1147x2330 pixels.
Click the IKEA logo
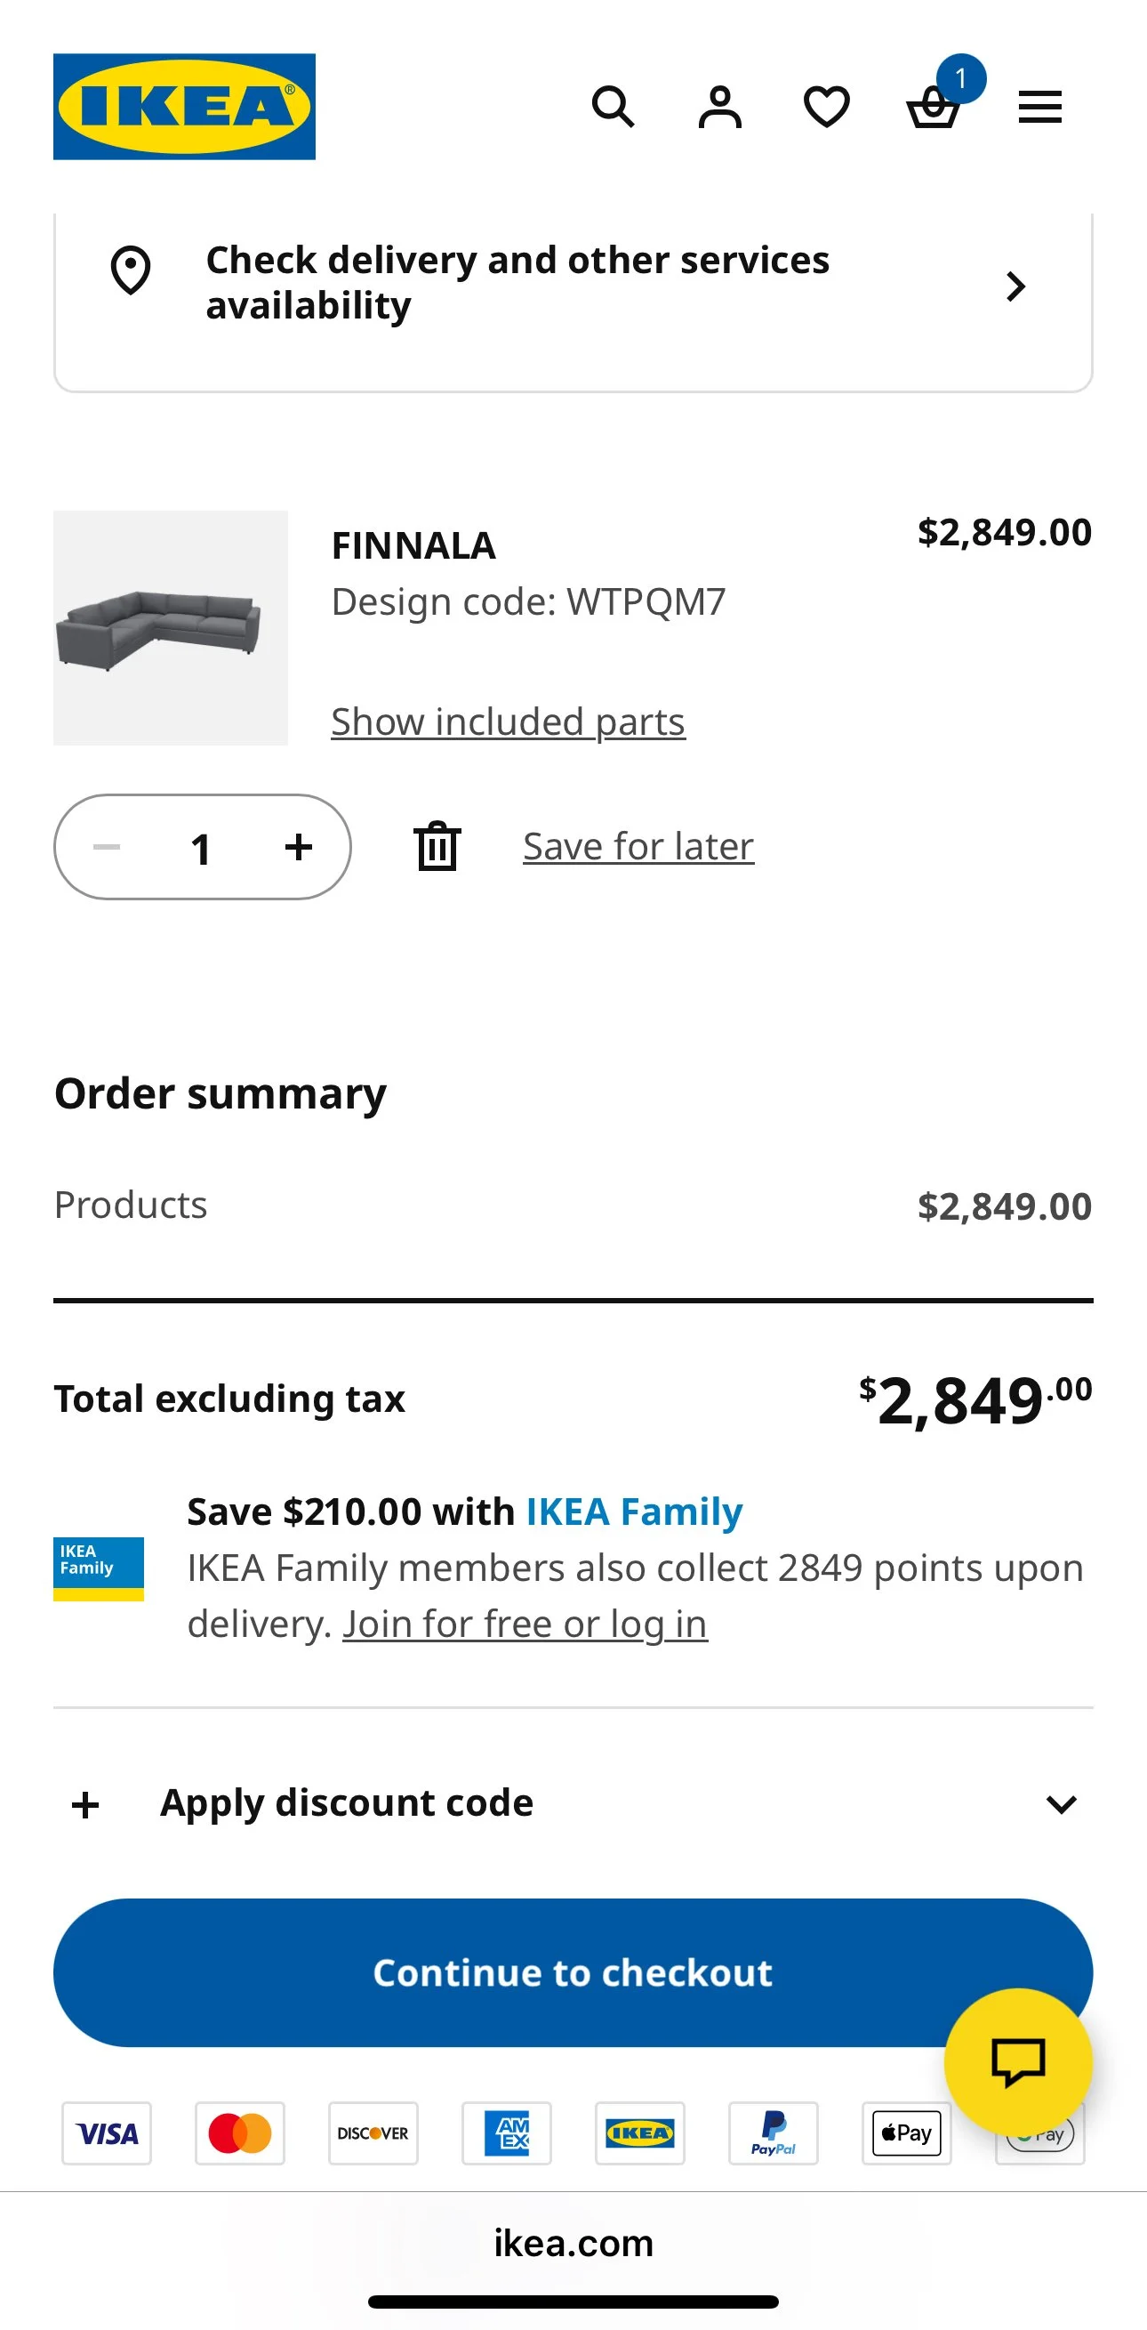pyautogui.click(x=184, y=107)
